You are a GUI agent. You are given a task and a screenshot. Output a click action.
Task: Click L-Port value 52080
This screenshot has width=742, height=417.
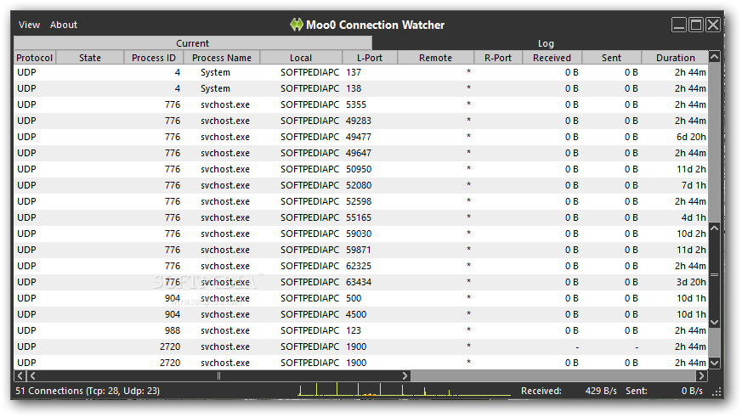coord(358,185)
